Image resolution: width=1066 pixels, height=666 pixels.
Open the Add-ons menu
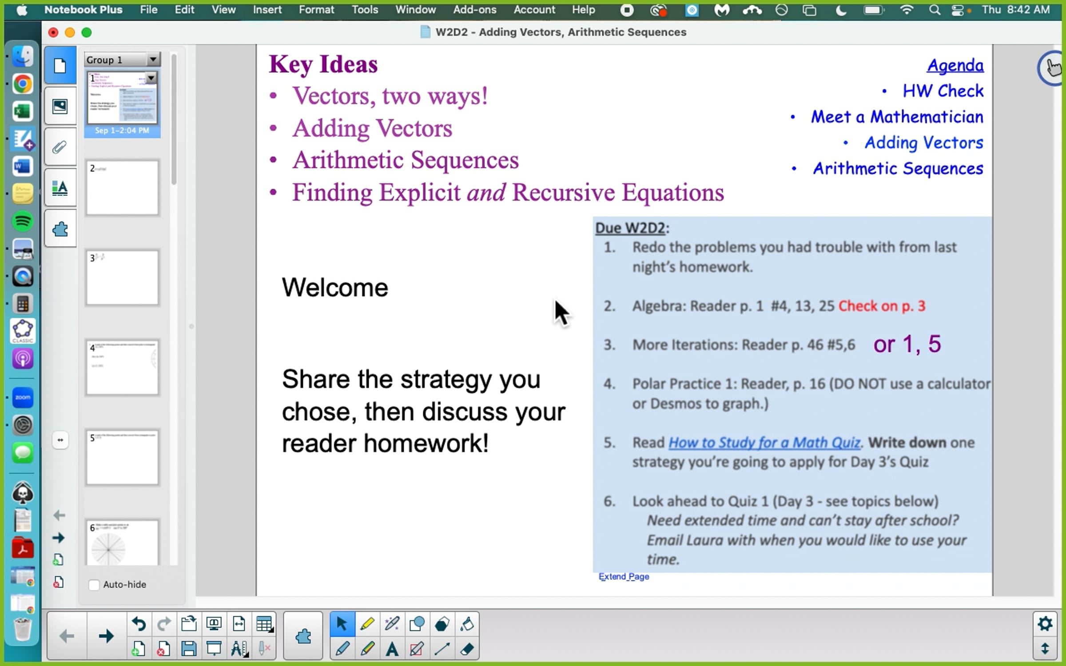point(474,10)
